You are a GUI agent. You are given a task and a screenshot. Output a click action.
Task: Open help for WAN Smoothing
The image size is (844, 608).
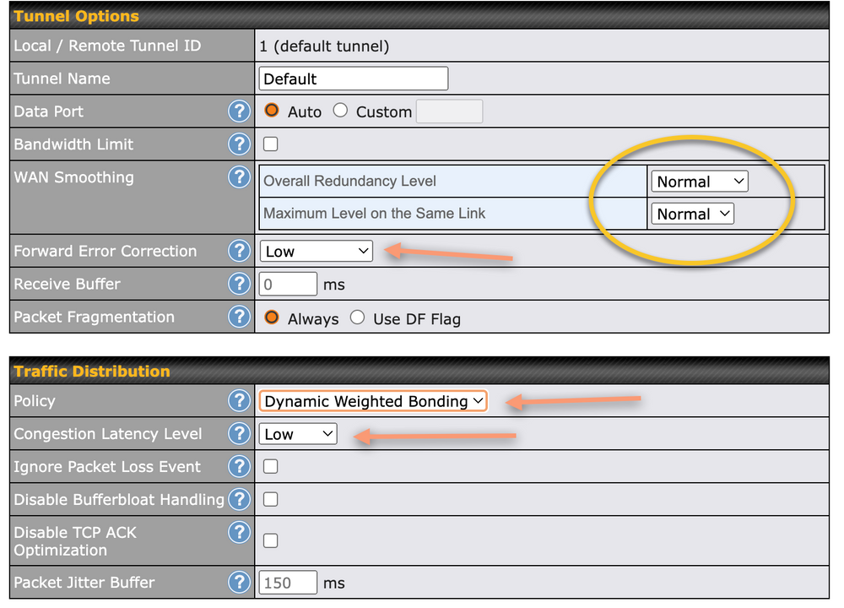tap(239, 177)
